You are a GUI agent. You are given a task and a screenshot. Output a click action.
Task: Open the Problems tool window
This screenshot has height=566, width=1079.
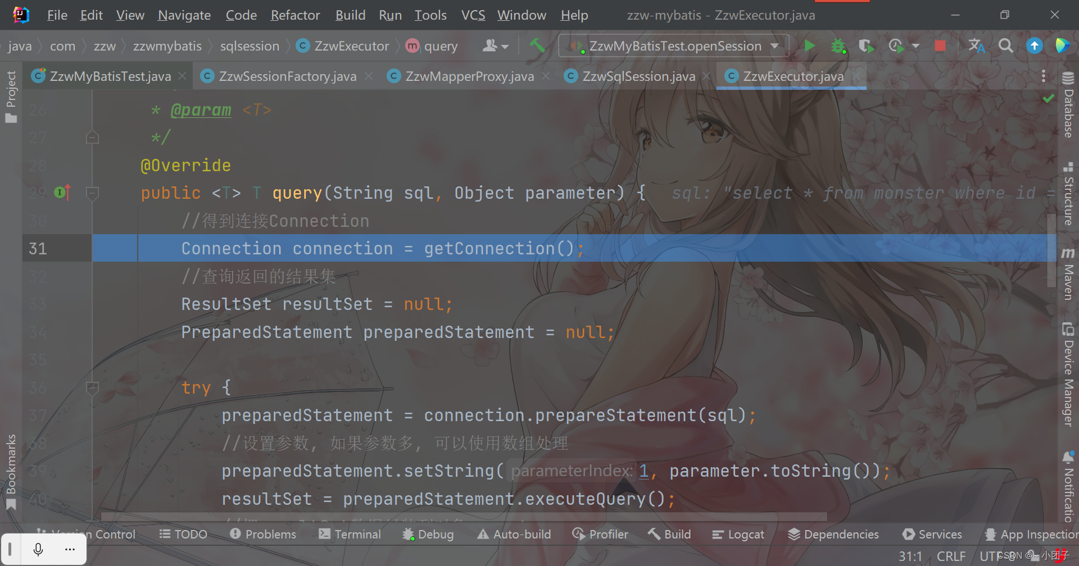pos(263,534)
